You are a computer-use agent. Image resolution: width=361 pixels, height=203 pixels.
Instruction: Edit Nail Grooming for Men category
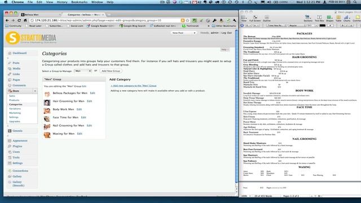pos(89,125)
